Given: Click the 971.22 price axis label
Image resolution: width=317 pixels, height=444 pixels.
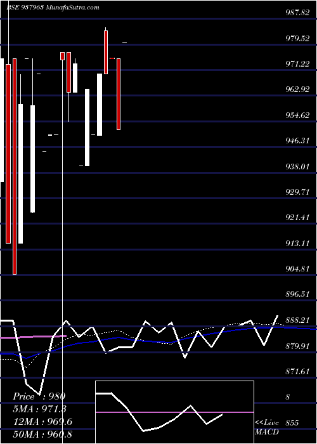Looking at the screenshot, I should tap(297, 64).
